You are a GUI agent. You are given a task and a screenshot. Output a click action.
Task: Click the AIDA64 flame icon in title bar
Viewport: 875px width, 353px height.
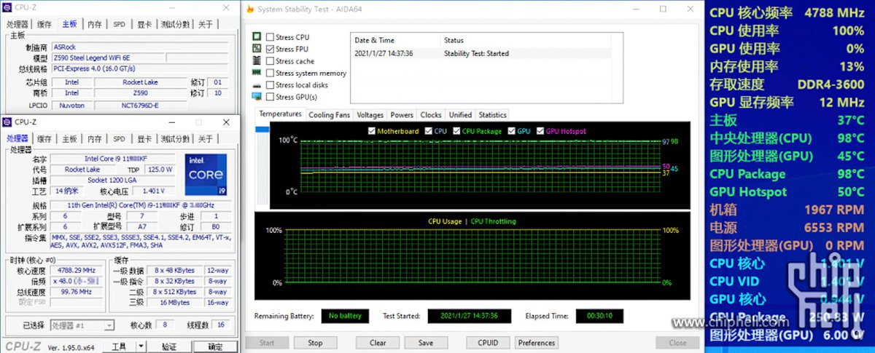(251, 9)
